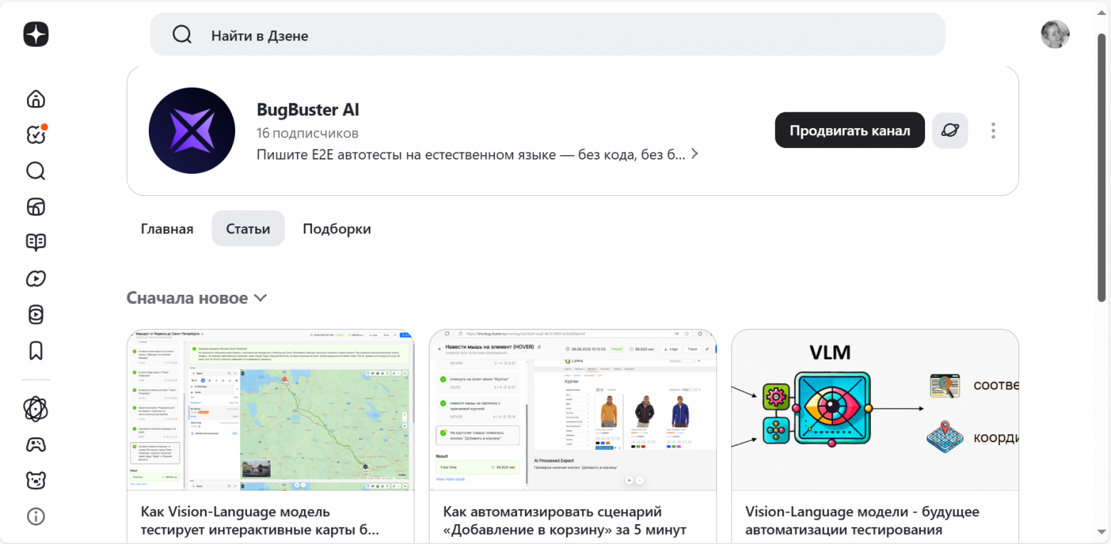The height and width of the screenshot is (544, 1111).
Task: Select the search icon in the sidebar
Action: [35, 171]
